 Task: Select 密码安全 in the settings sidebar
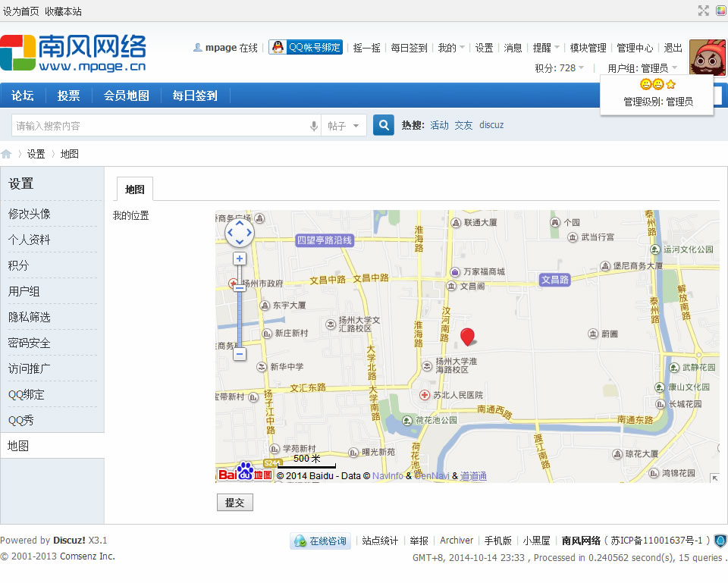(x=30, y=343)
